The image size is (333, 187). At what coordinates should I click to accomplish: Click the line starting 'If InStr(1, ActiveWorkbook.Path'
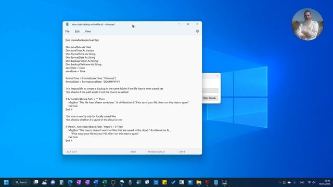(94, 127)
